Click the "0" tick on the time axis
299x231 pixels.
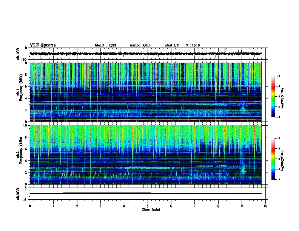point(30,206)
